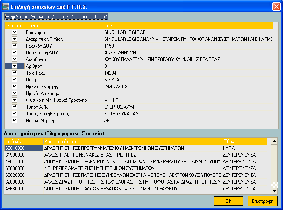
Task: Click the Πεδίο column header
Action: click(x=64, y=26)
